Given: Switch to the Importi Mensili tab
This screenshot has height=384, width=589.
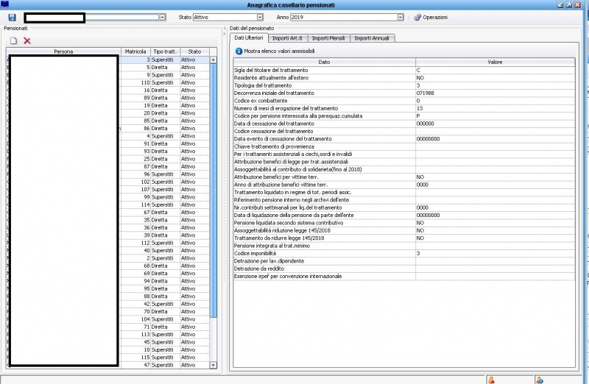Looking at the screenshot, I should click(x=329, y=38).
